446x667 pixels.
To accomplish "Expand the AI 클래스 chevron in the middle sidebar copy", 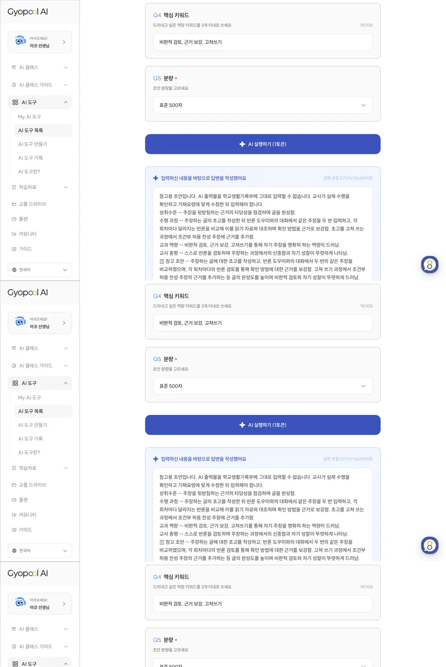I will coord(66,348).
